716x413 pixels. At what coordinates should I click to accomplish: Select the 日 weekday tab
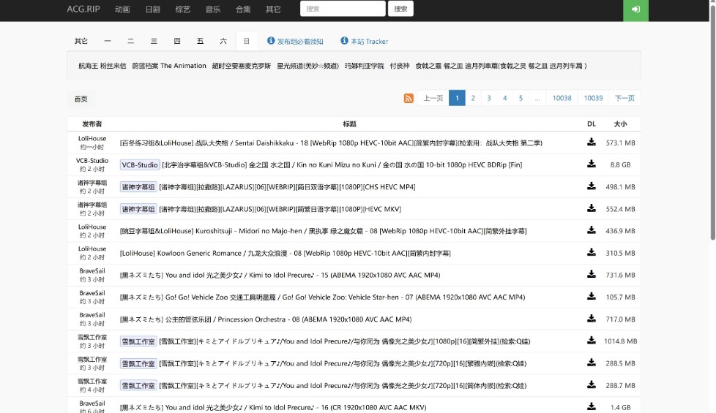(246, 42)
